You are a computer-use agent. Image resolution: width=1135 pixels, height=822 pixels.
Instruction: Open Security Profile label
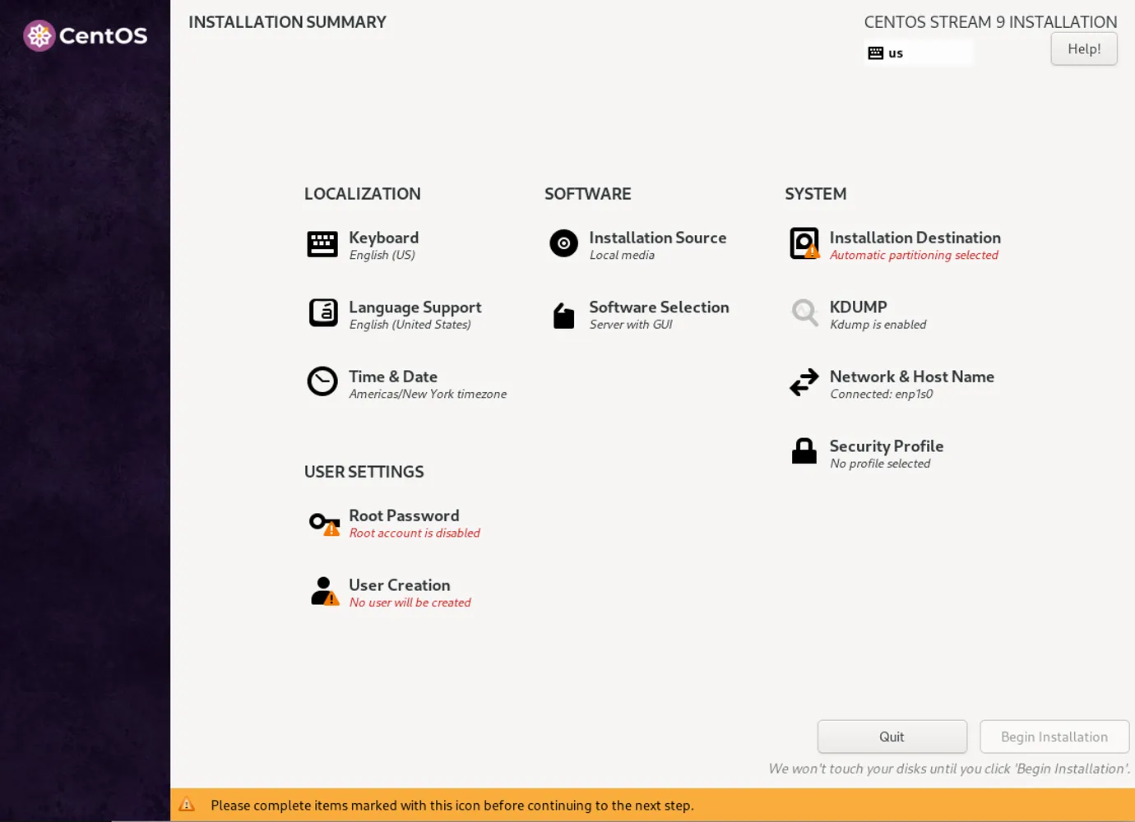tap(887, 446)
